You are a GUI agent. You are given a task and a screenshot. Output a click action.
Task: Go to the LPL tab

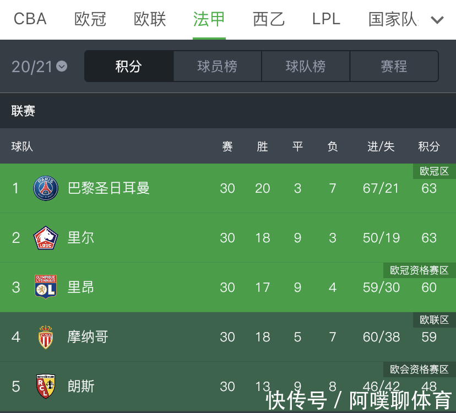[x=326, y=19]
